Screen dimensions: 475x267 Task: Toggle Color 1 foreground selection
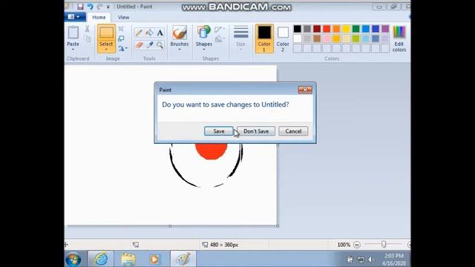(264, 39)
